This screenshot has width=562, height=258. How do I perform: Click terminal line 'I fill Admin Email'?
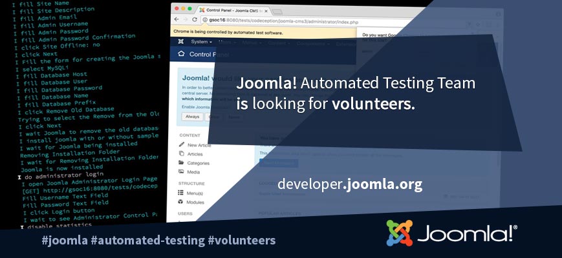coord(45,18)
